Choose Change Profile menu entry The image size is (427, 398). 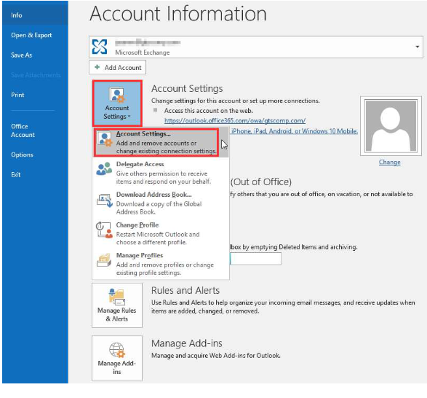(x=161, y=233)
